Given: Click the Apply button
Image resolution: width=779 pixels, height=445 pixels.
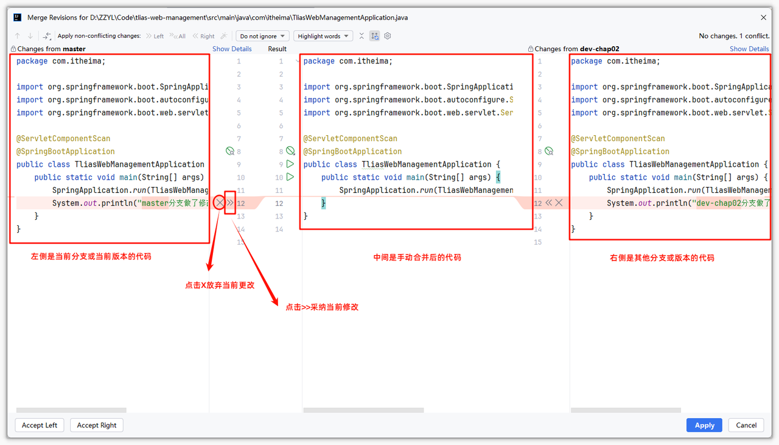Looking at the screenshot, I should pos(704,425).
